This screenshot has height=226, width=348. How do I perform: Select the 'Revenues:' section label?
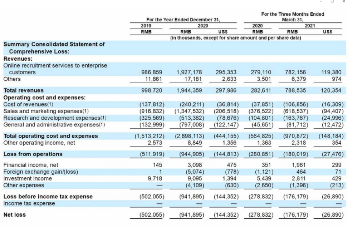(18, 59)
